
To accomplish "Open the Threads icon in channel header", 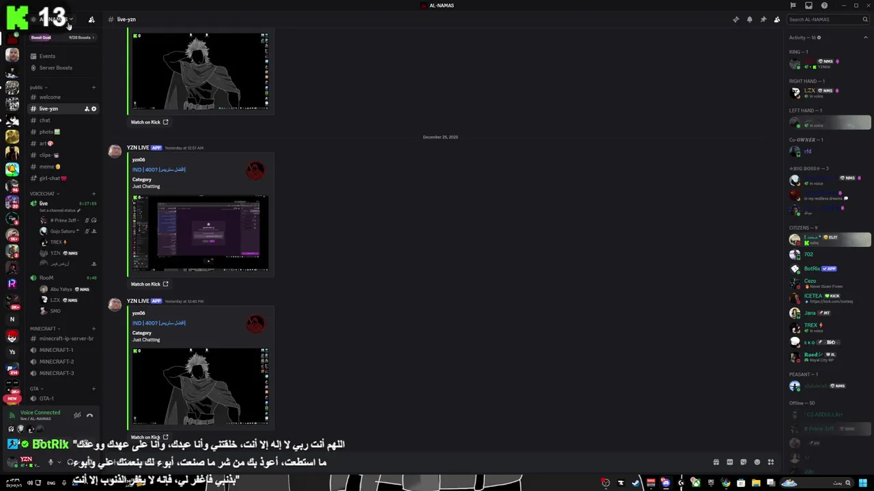I will tap(735, 19).
